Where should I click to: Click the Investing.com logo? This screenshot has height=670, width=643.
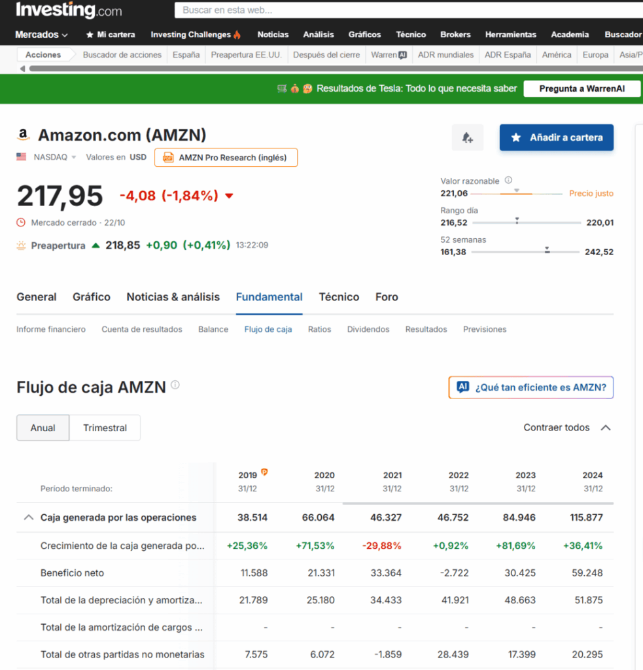pos(68,10)
